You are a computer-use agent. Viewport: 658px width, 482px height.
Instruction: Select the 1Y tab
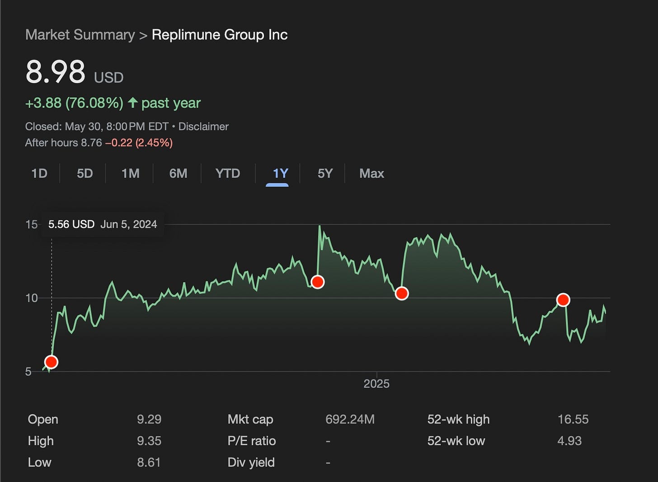pos(280,173)
